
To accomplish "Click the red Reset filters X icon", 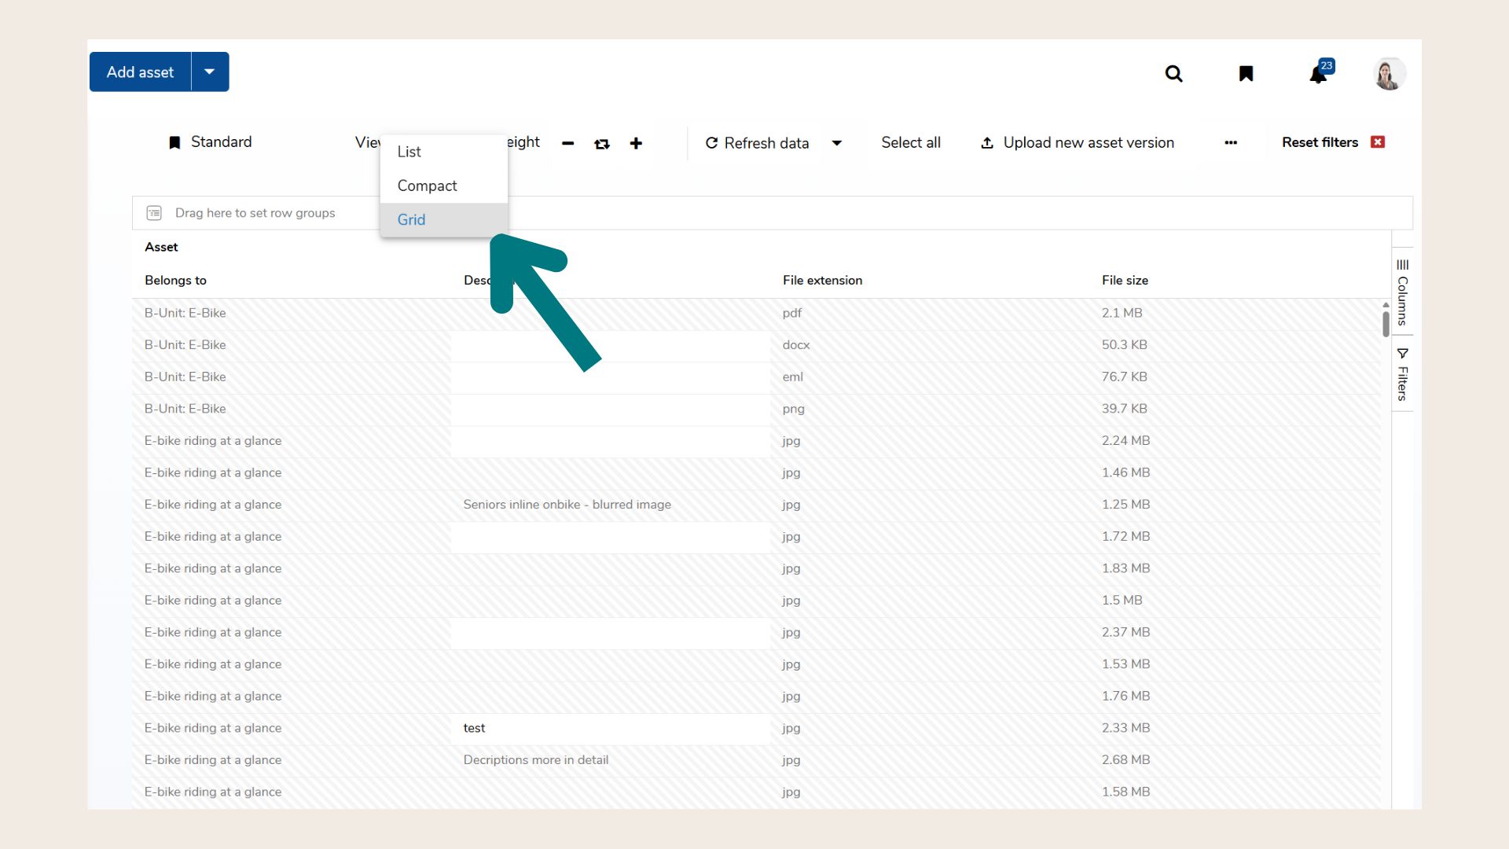I will 1378,142.
